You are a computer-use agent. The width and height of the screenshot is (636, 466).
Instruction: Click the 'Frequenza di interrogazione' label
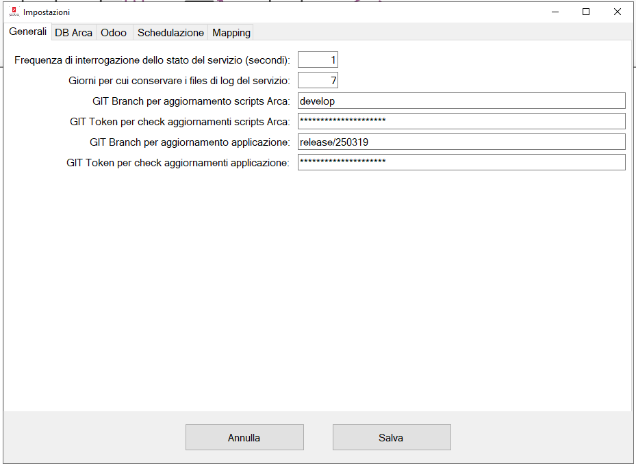[x=152, y=60]
